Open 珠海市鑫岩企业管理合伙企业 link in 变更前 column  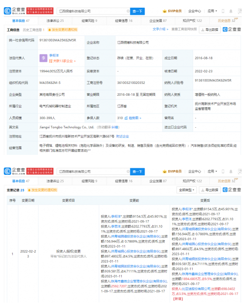point(139,281)
